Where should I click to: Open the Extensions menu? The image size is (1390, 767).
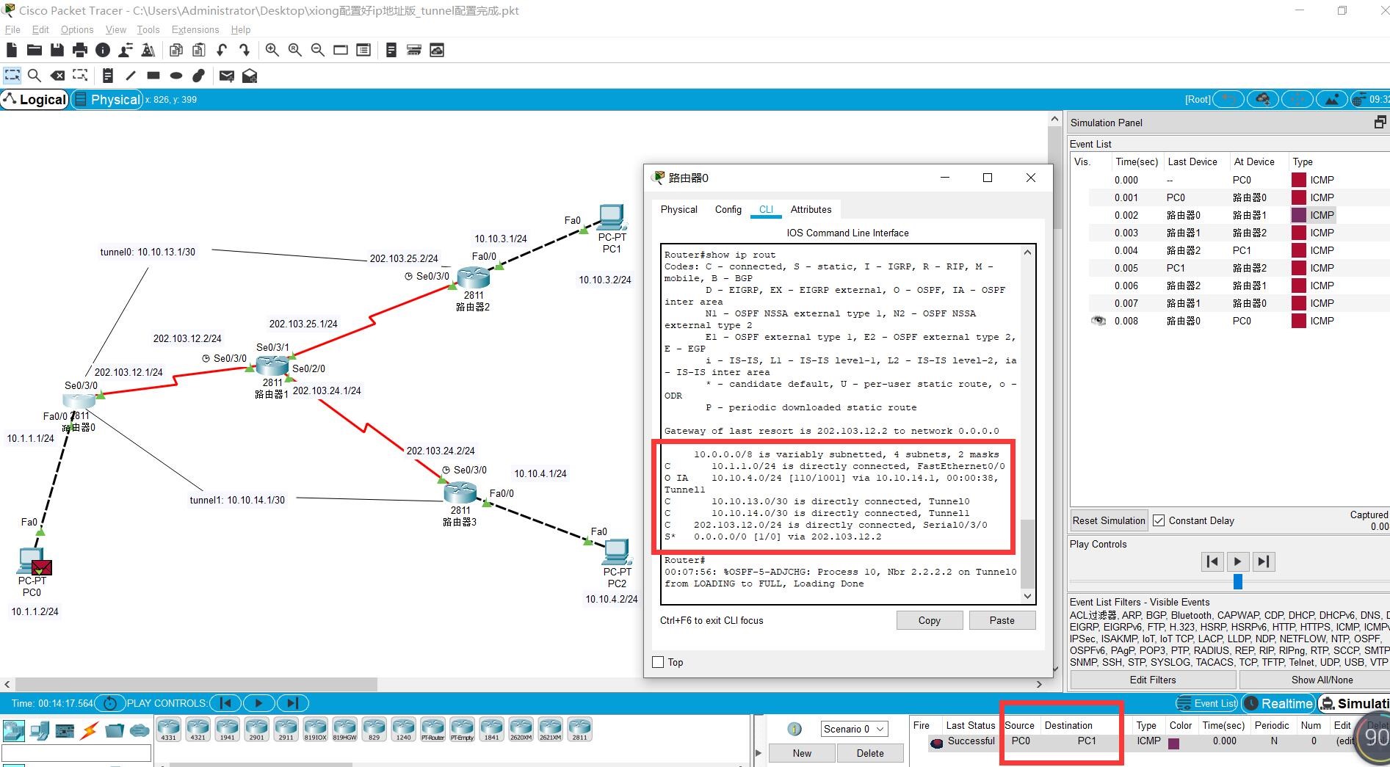pyautogui.click(x=195, y=29)
